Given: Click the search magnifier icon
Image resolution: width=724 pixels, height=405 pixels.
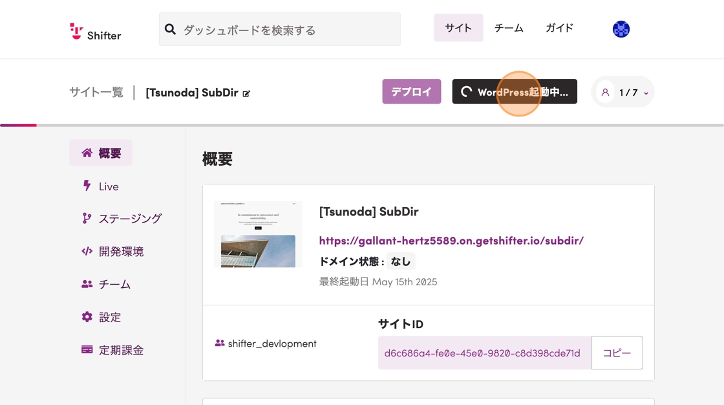Looking at the screenshot, I should [x=171, y=30].
